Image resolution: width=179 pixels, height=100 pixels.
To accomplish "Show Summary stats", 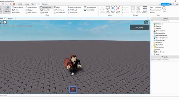I will point(158,10).
